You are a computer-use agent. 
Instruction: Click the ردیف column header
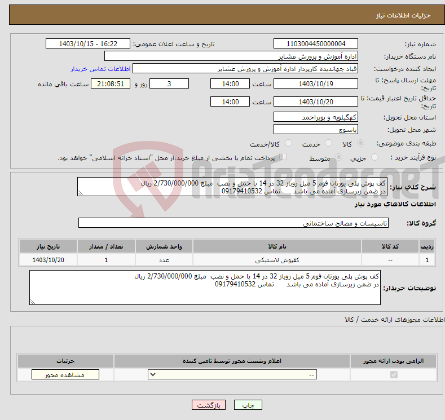point(427,246)
